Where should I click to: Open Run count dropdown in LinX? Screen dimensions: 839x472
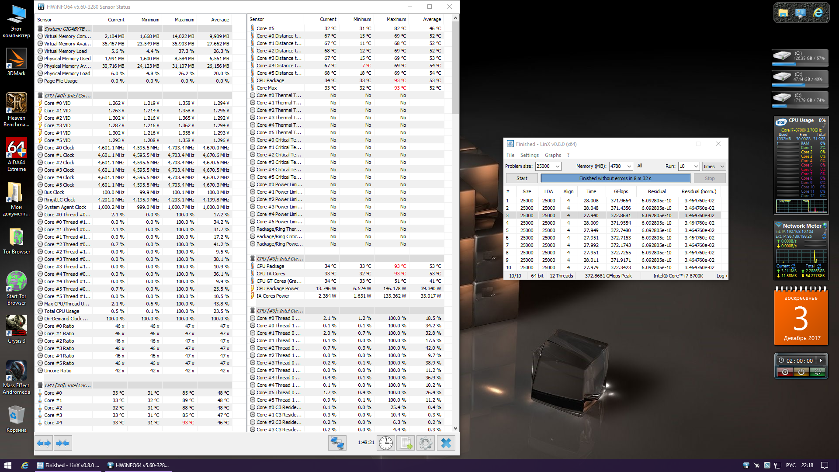click(x=696, y=166)
